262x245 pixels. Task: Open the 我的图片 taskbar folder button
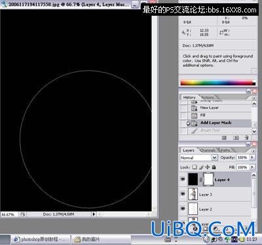click(102, 239)
